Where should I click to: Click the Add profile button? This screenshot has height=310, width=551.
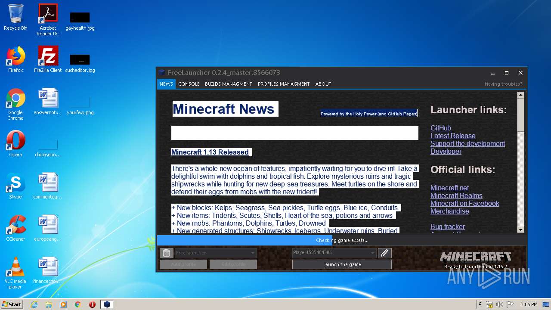click(x=183, y=264)
